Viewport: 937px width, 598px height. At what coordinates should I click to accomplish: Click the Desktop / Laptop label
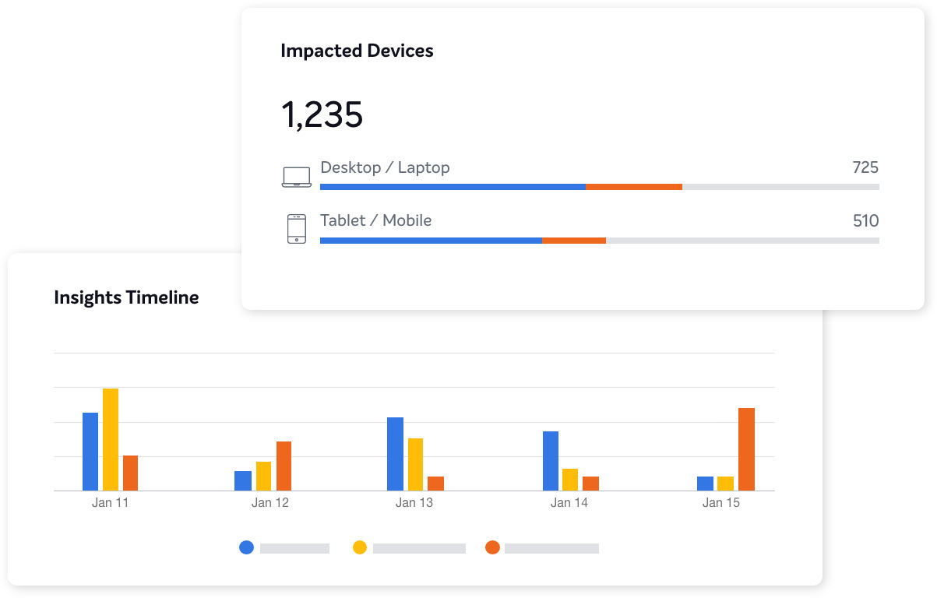(x=385, y=167)
